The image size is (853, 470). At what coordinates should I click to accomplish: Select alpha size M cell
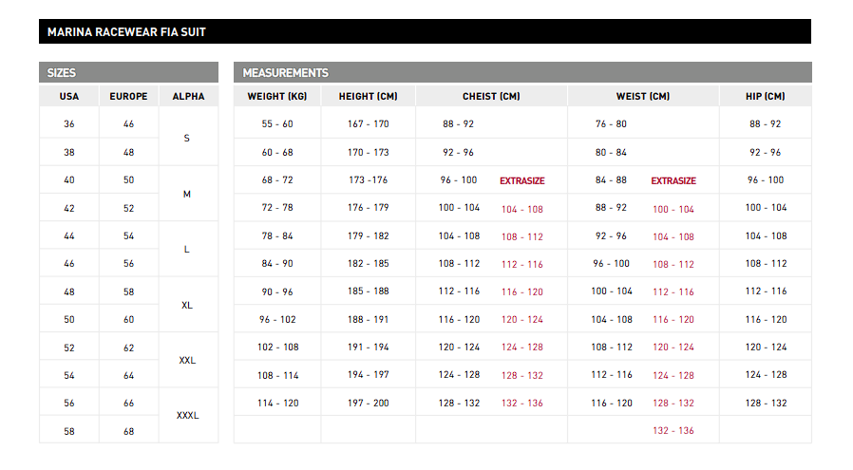pyautogui.click(x=187, y=195)
